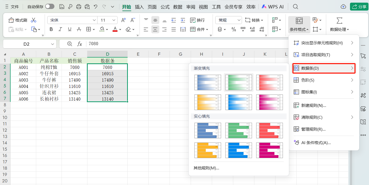Click the increase decimal places icon
Viewport: 369px width, 185px height.
(252, 29)
